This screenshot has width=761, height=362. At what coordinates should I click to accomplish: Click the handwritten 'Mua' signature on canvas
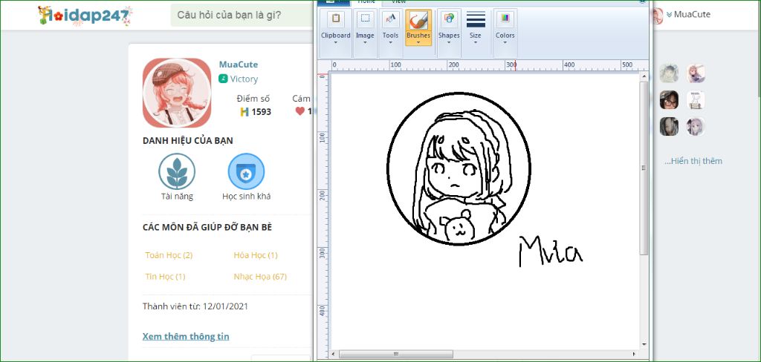(551, 251)
